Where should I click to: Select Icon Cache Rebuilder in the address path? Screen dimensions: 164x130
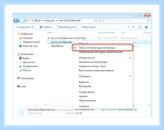click(70, 20)
